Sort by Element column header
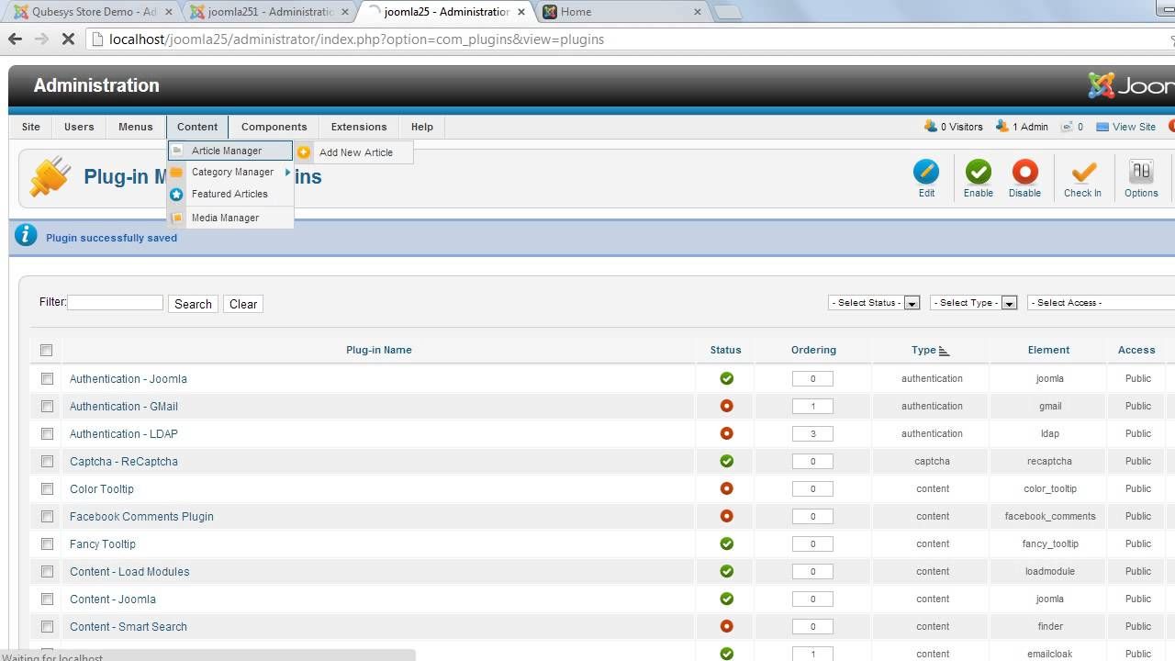Image resolution: width=1175 pixels, height=661 pixels. pyautogui.click(x=1048, y=350)
